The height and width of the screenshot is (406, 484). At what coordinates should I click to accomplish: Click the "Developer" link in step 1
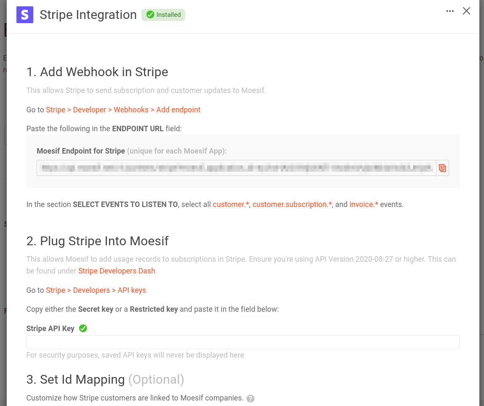(89, 109)
